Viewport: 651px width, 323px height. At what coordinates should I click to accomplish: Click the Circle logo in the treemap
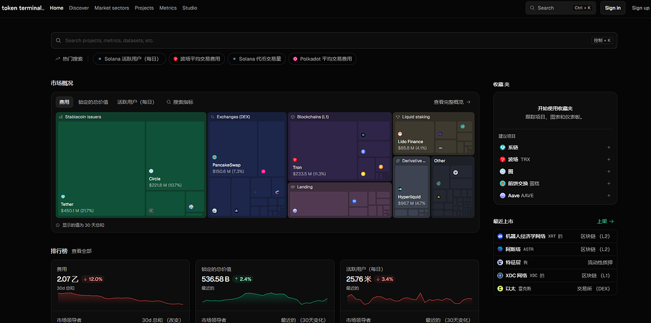click(151, 171)
